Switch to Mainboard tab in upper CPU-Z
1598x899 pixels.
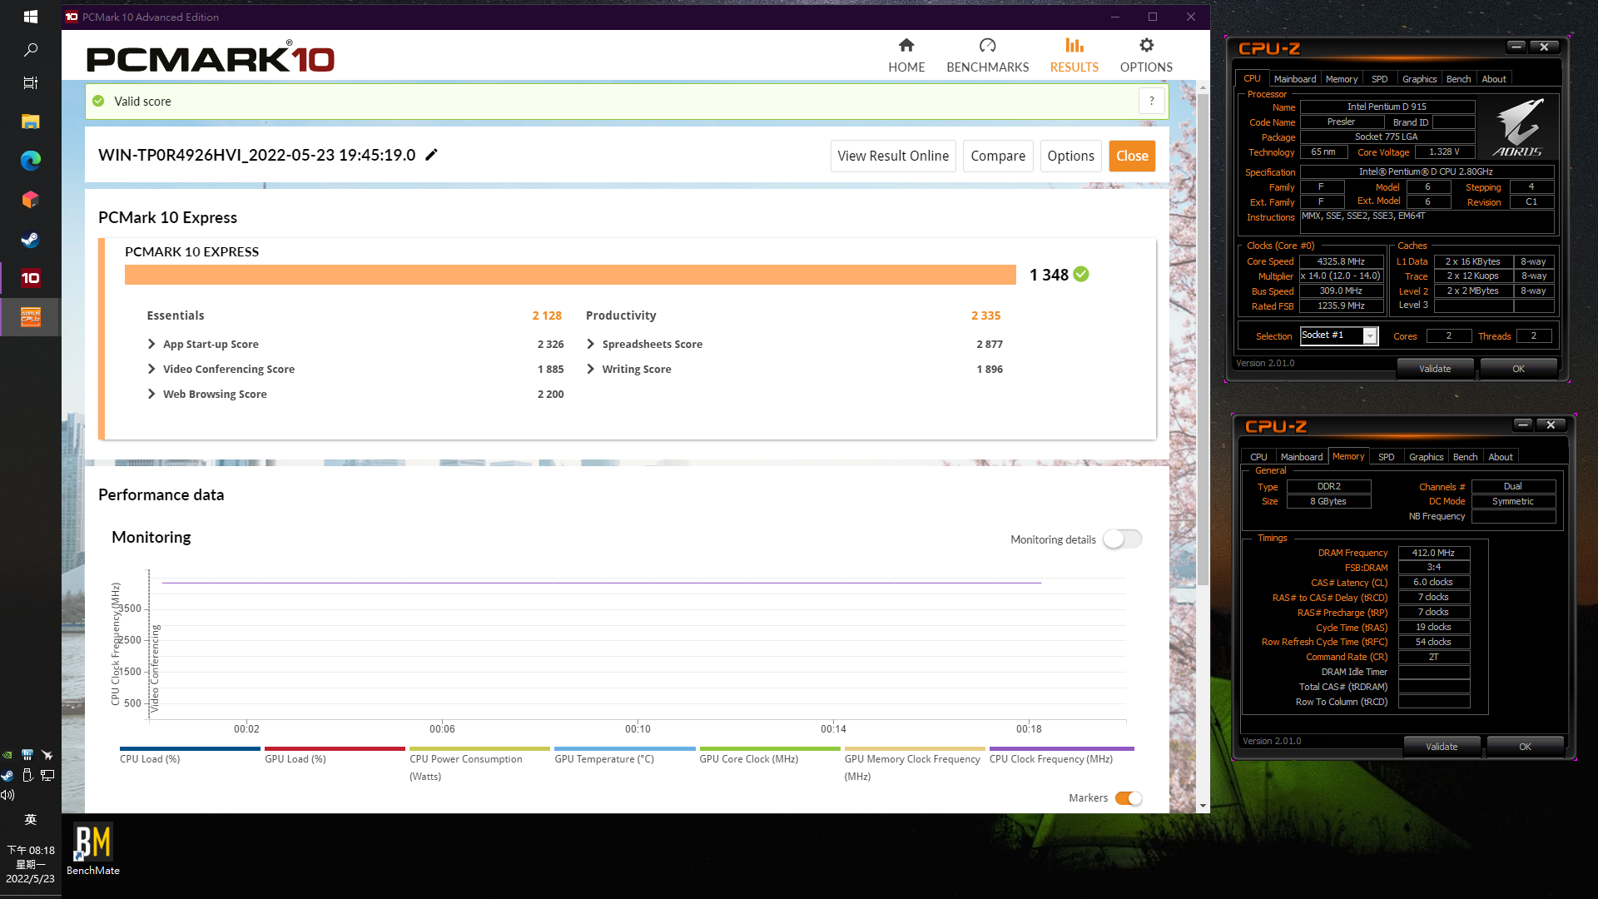(x=1295, y=79)
